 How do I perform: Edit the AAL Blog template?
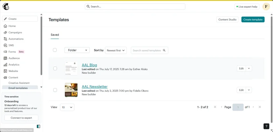[241, 69]
